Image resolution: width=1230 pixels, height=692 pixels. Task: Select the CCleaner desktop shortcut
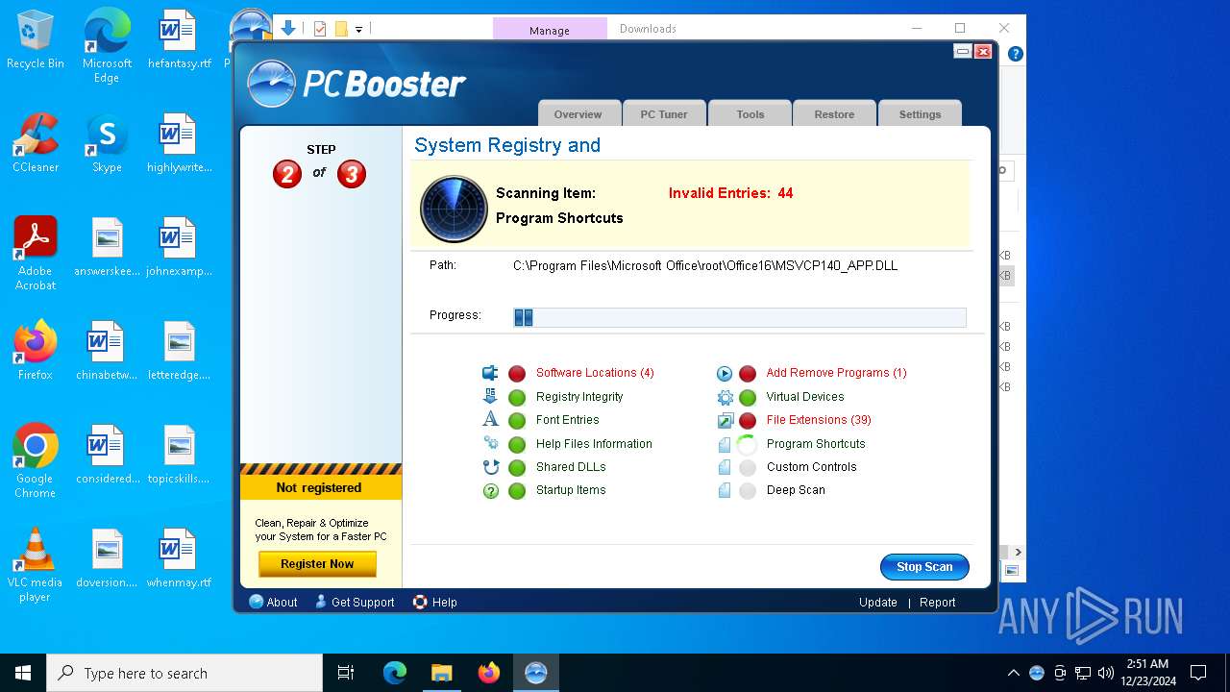coord(36,144)
